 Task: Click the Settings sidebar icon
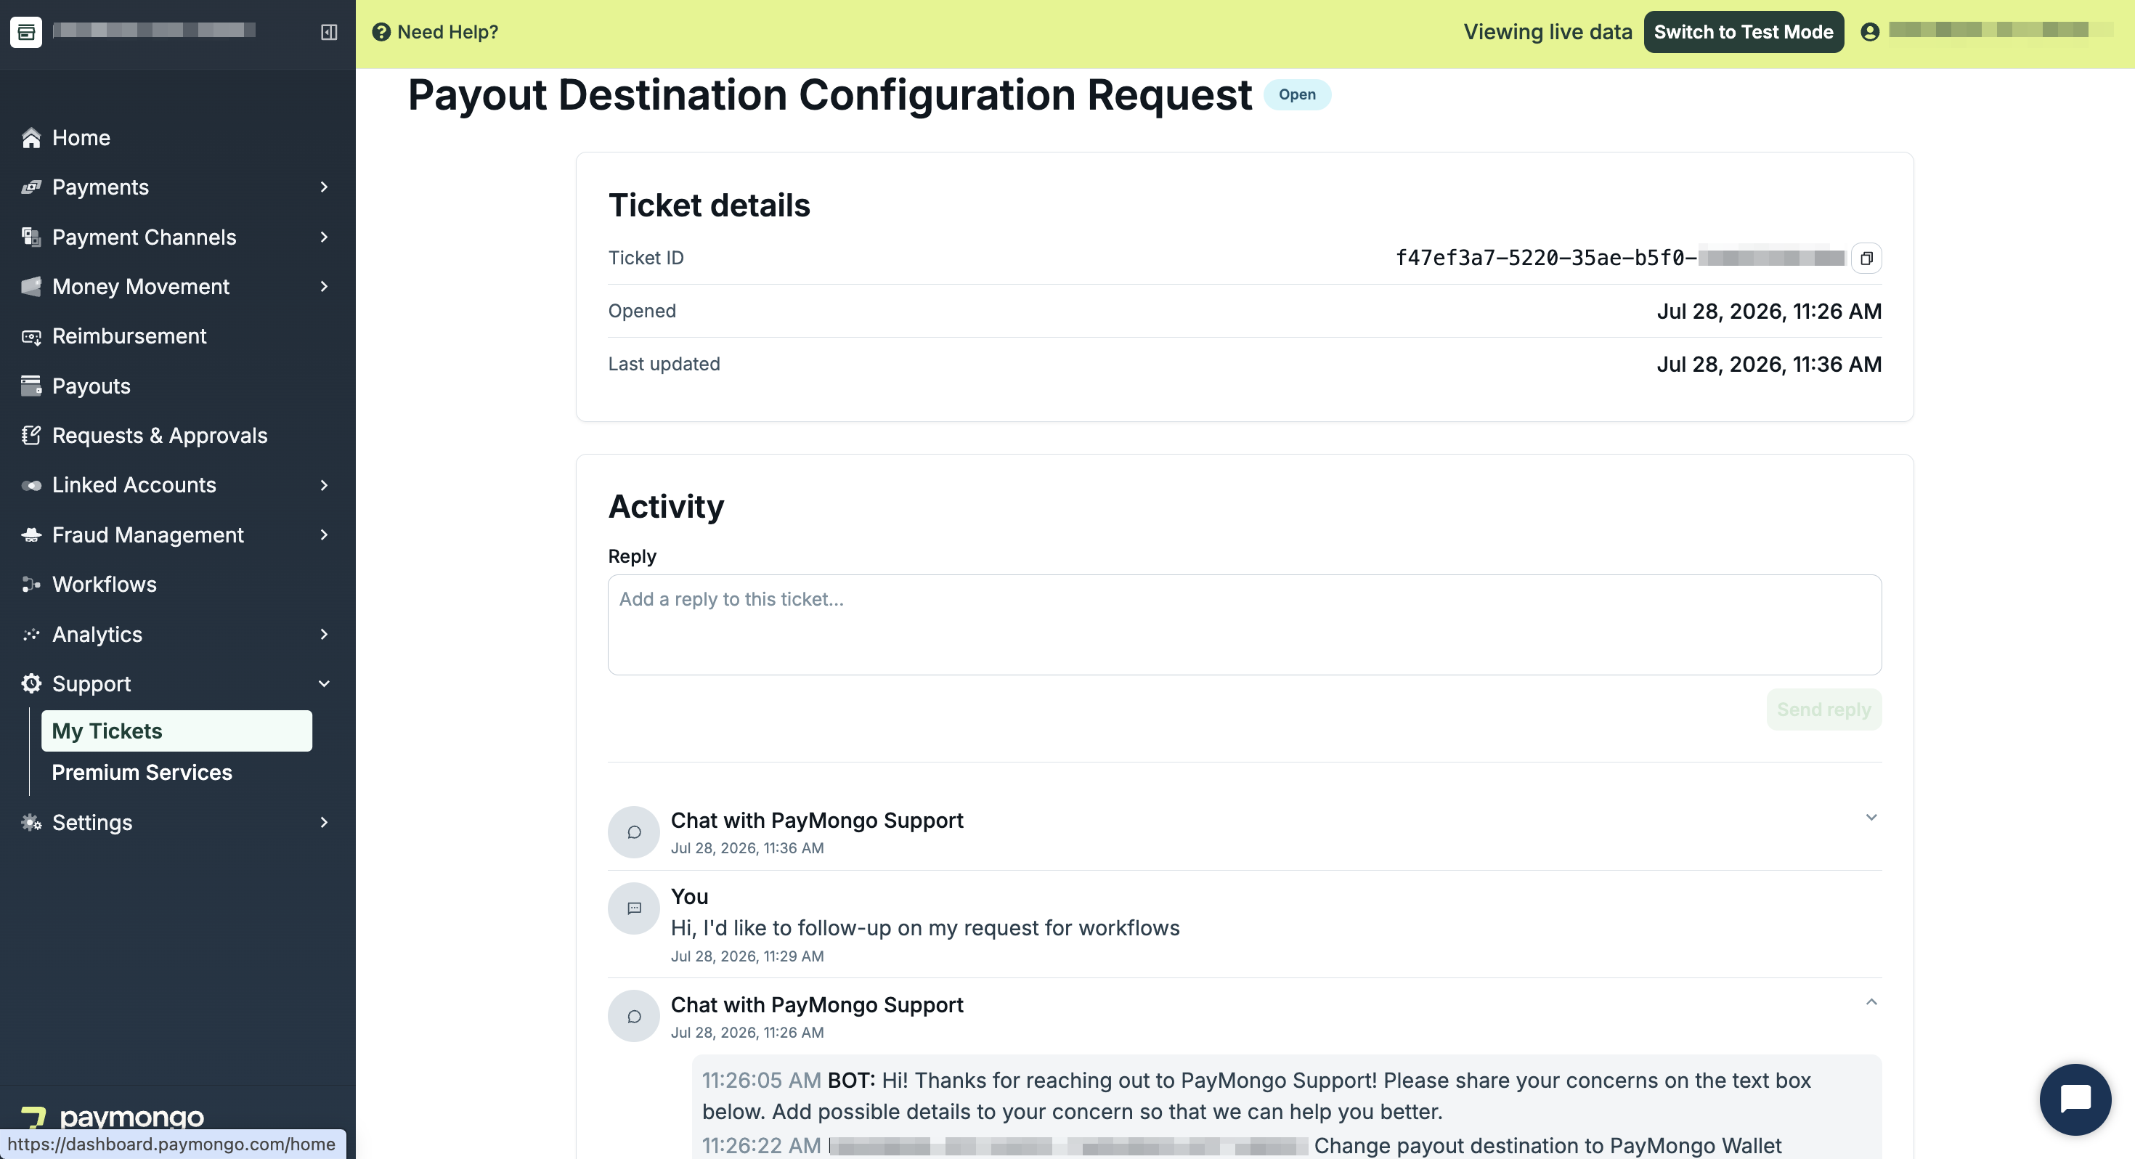tap(31, 822)
